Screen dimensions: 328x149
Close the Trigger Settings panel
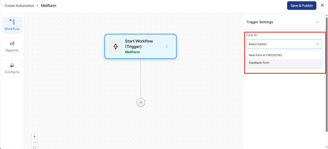317,22
